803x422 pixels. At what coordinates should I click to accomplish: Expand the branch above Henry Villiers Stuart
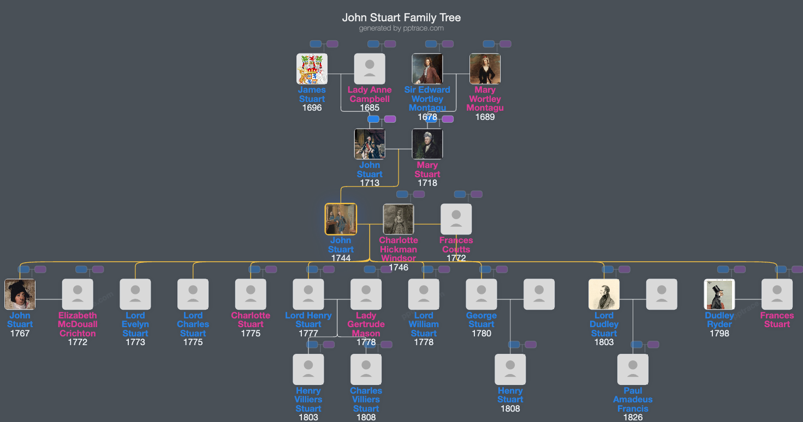tap(312, 344)
